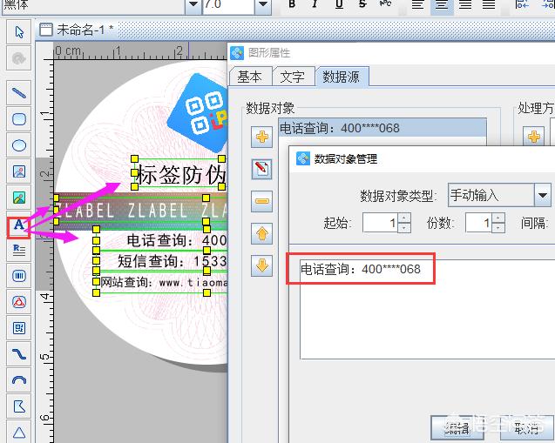The height and width of the screenshot is (443, 555).
Task: Select the text tool marked A
Action: click(19, 225)
